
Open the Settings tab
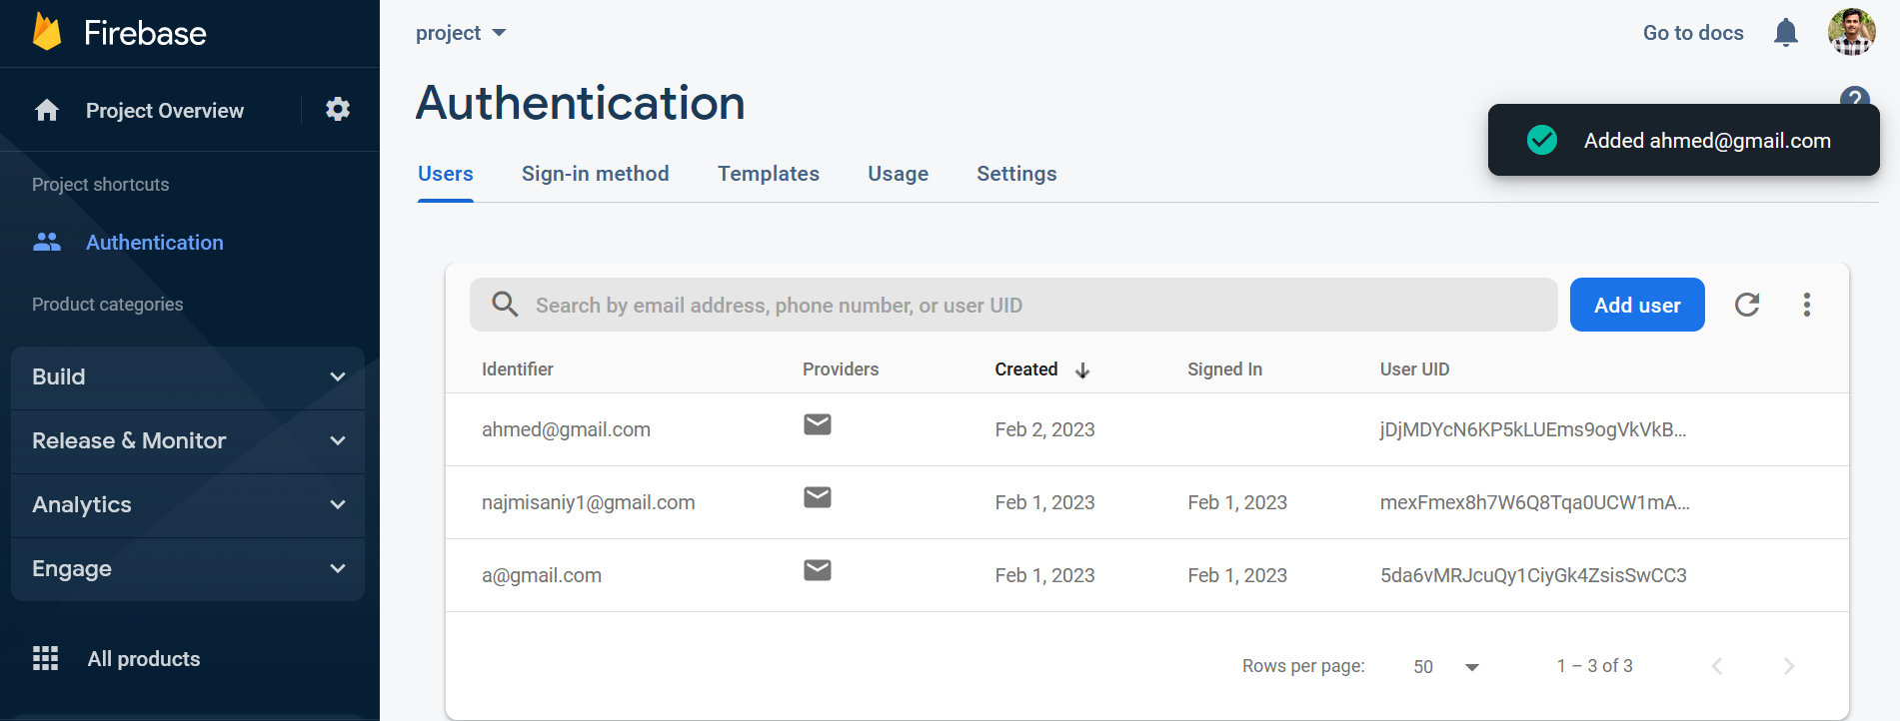pos(1016,174)
